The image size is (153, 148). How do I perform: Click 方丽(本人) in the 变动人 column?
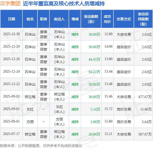(x=59, y=122)
